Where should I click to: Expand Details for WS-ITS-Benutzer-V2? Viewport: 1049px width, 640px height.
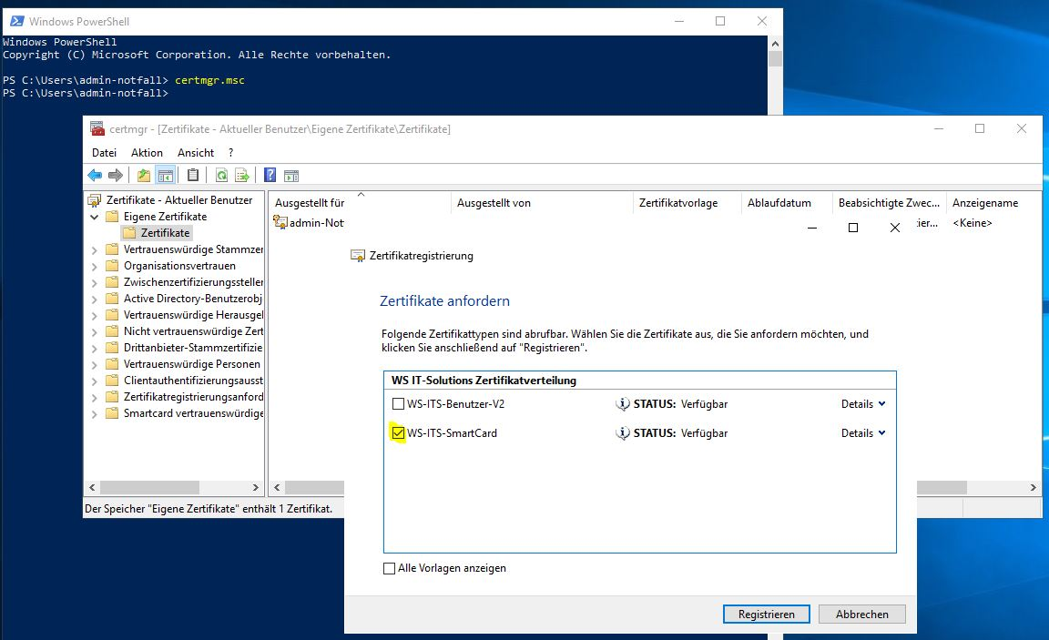click(863, 404)
